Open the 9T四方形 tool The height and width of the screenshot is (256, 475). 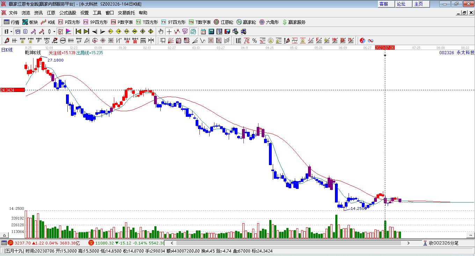click(173, 22)
